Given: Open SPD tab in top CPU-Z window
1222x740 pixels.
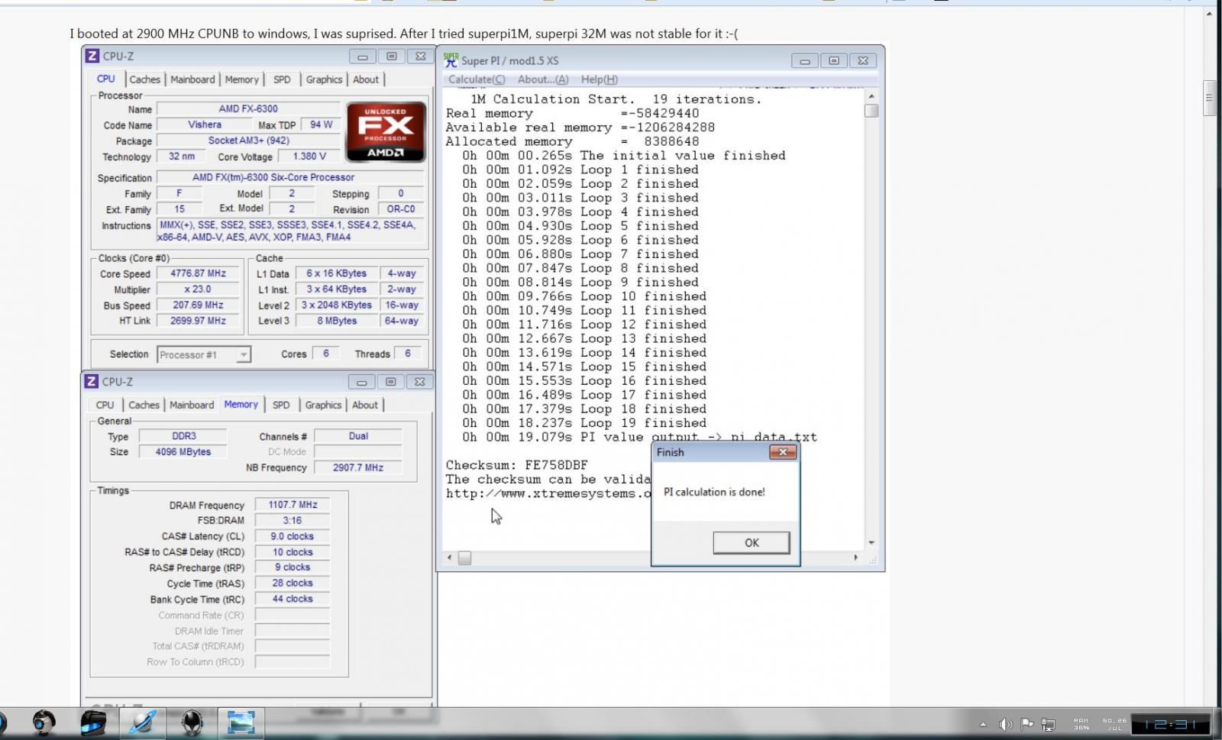Looking at the screenshot, I should click(282, 79).
